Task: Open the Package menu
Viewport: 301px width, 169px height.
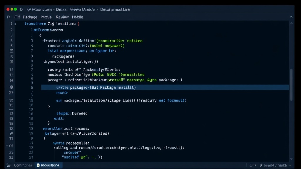Action: click(30, 17)
